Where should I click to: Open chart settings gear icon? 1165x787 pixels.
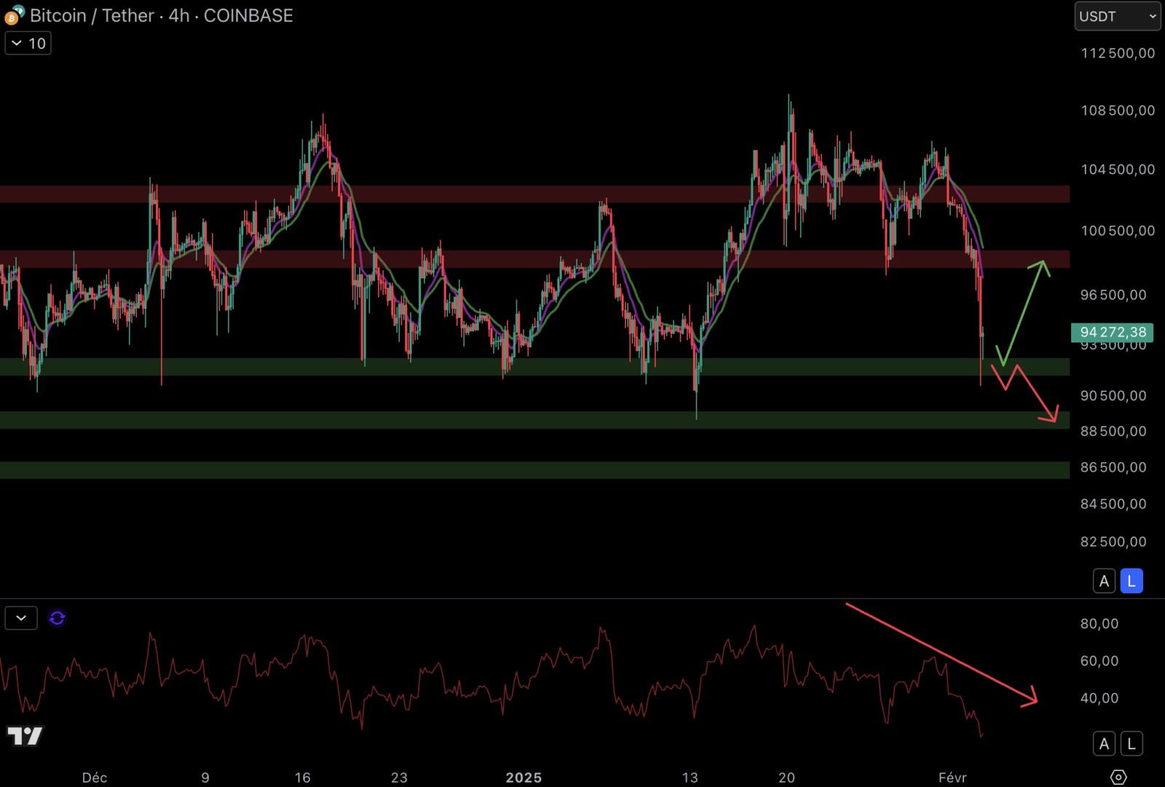coord(1118,778)
